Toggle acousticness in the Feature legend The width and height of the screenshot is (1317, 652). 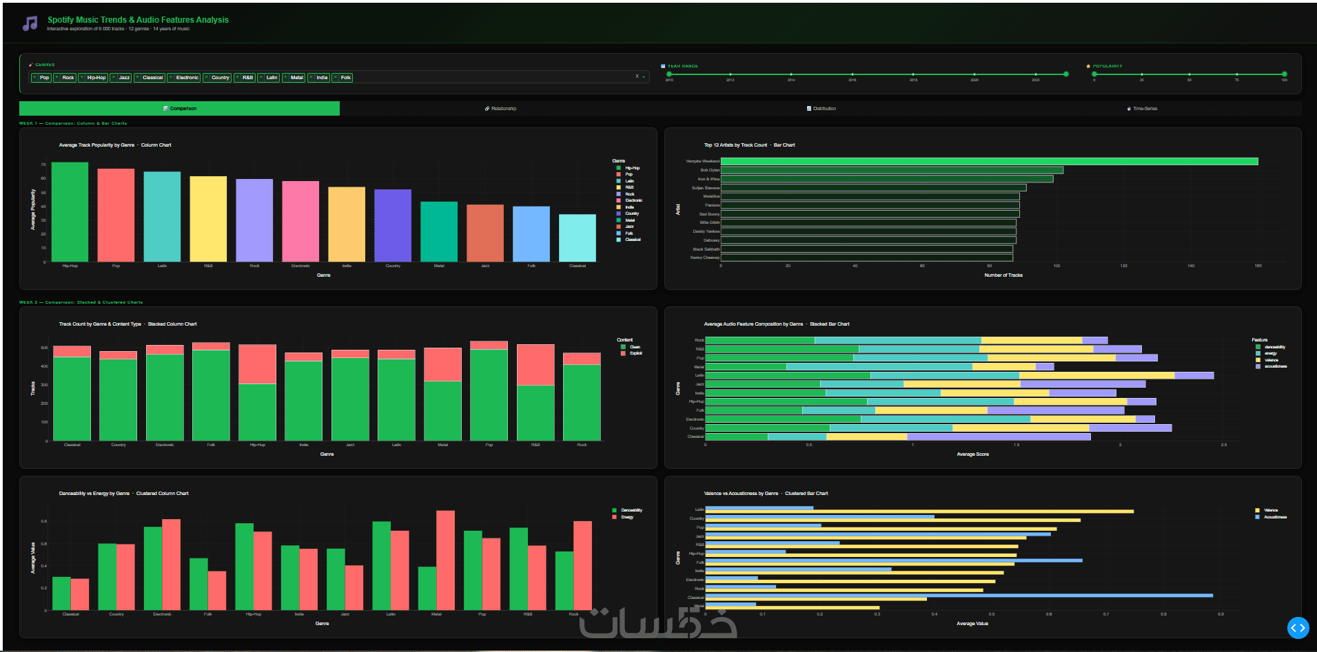[x=1272, y=366]
